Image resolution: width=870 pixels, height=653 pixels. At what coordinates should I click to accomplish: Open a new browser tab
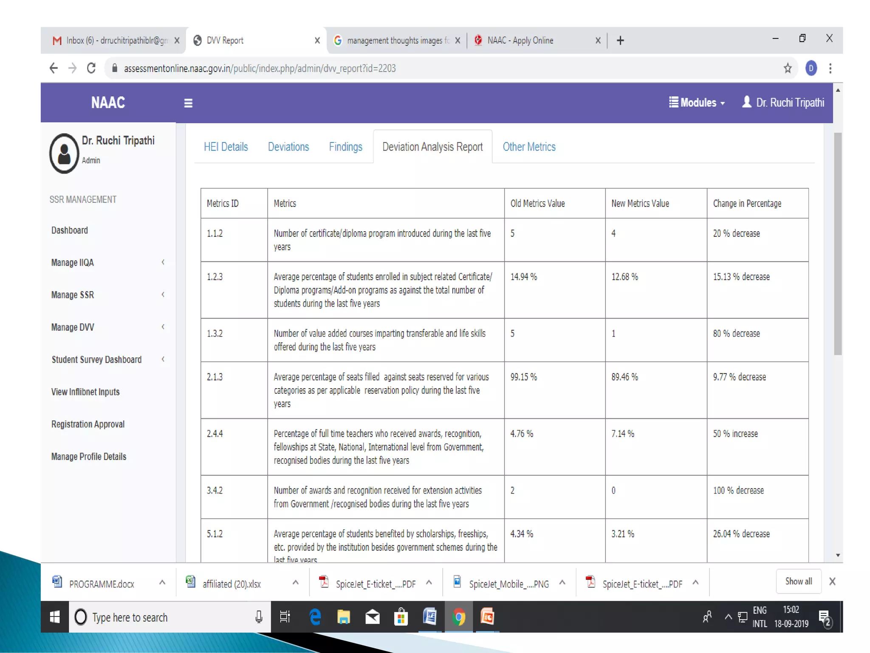pos(620,40)
